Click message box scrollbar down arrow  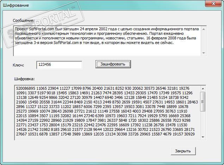(x=204, y=53)
